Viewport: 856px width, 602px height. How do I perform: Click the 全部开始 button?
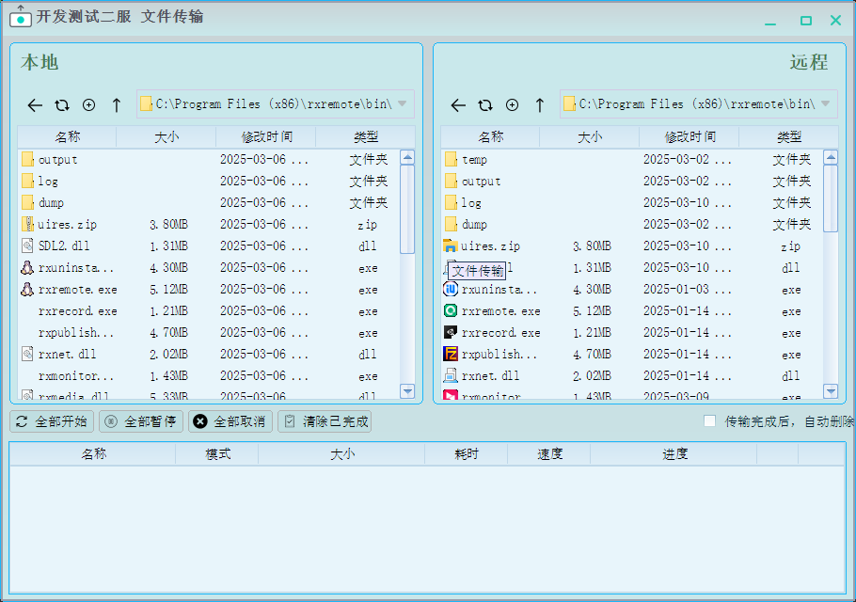coord(52,421)
